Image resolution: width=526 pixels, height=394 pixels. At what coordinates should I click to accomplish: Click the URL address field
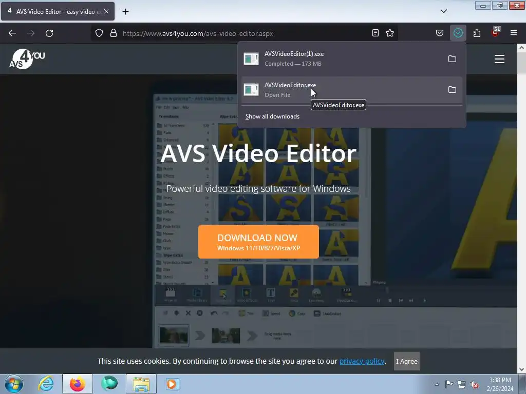click(245, 33)
